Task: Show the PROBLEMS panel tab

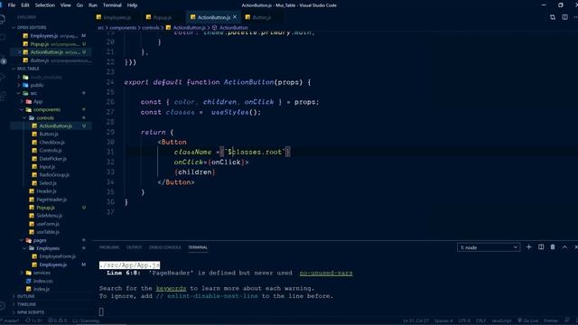Action: 109,247
